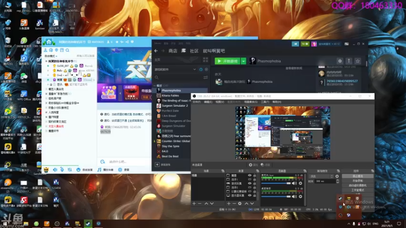The height and width of the screenshot is (228, 406).
Task: Toggle visibility of 游戏采集 source in OBS
Action: 250,183
